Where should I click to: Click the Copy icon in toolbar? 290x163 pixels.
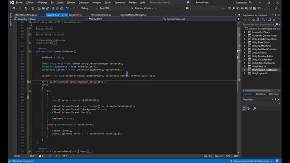[58, 8]
